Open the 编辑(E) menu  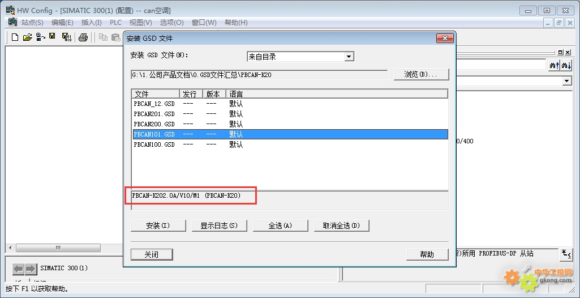[x=62, y=23]
